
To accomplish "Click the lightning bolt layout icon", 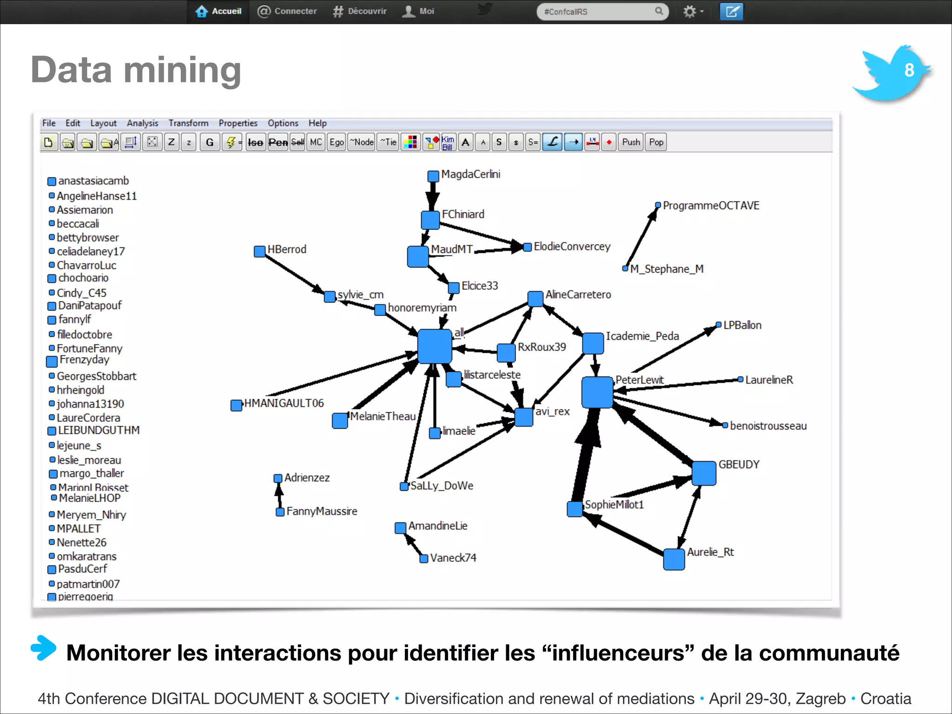I will (x=232, y=142).
